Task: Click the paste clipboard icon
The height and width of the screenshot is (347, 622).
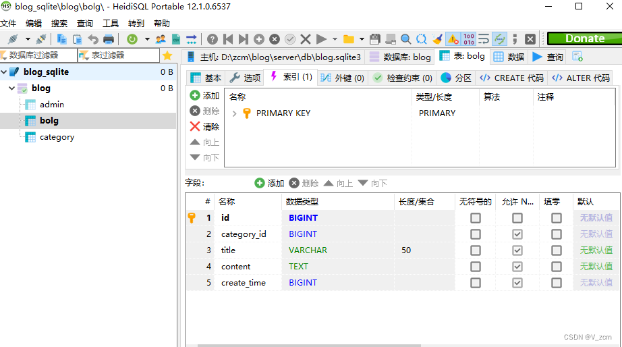Action: click(x=78, y=39)
